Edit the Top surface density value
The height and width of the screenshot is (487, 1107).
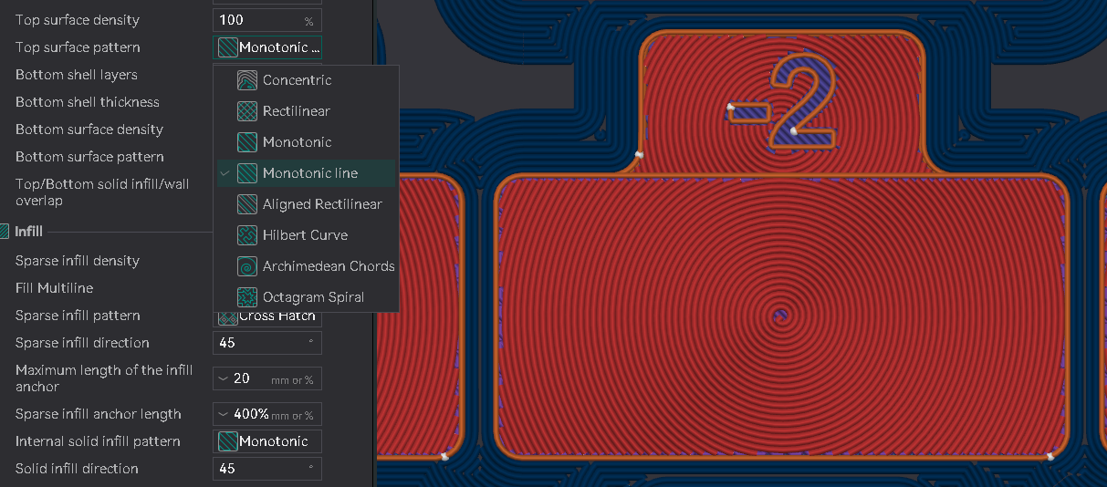[267, 20]
